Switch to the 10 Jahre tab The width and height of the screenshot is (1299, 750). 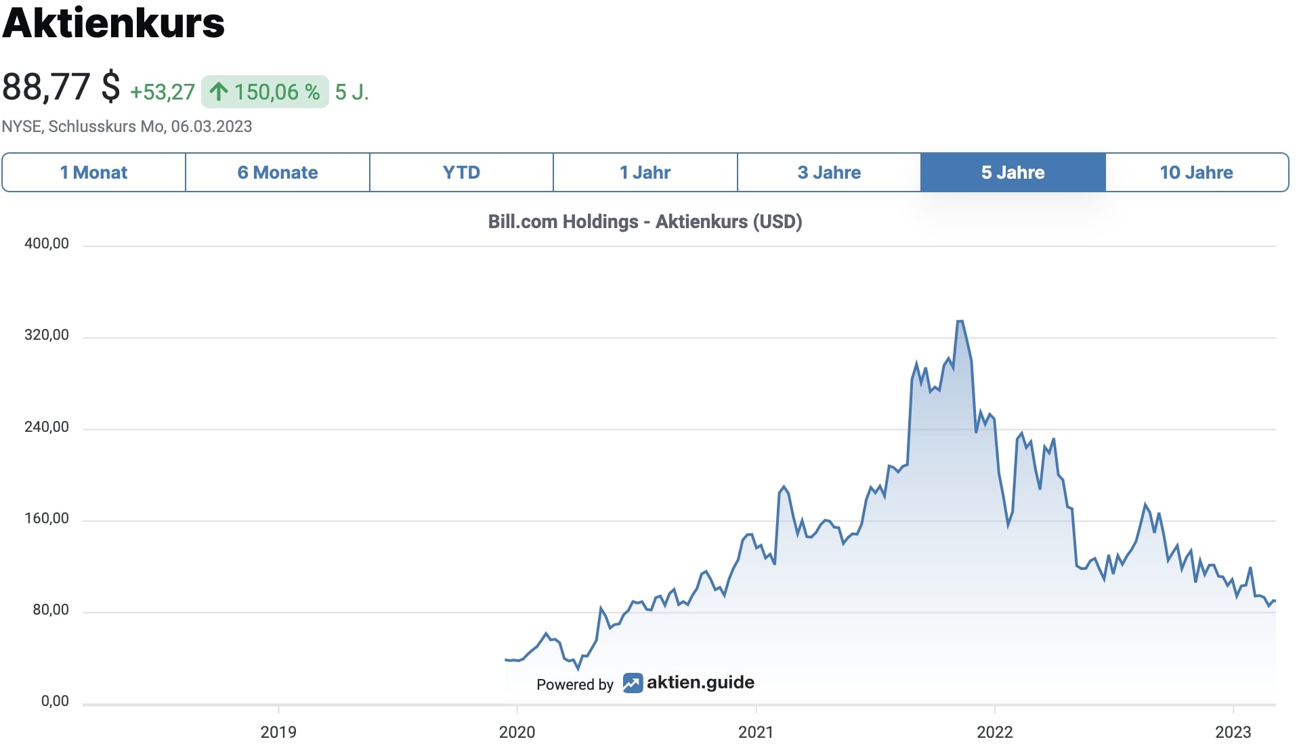pos(1197,172)
